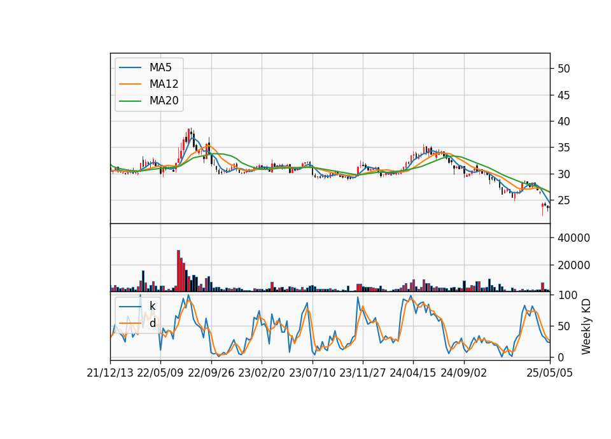Screen dimensions: 611x439
Task: Click the orange MA12 legend line sample
Action: [x=130, y=84]
